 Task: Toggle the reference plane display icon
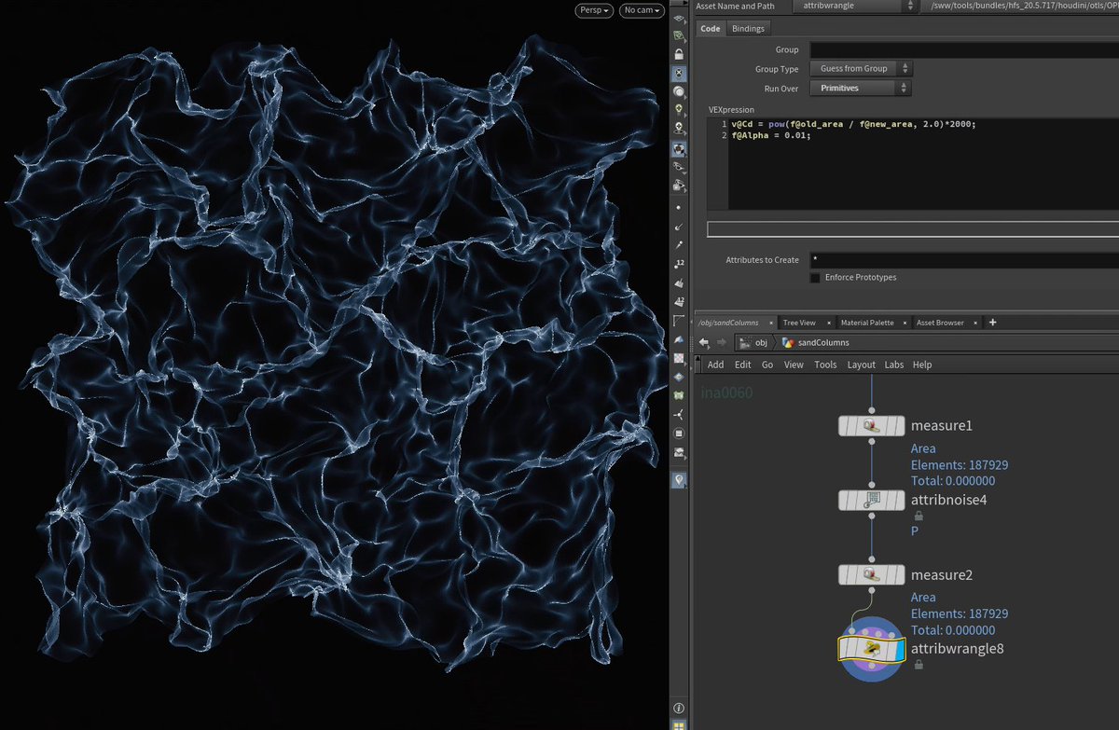[679, 19]
